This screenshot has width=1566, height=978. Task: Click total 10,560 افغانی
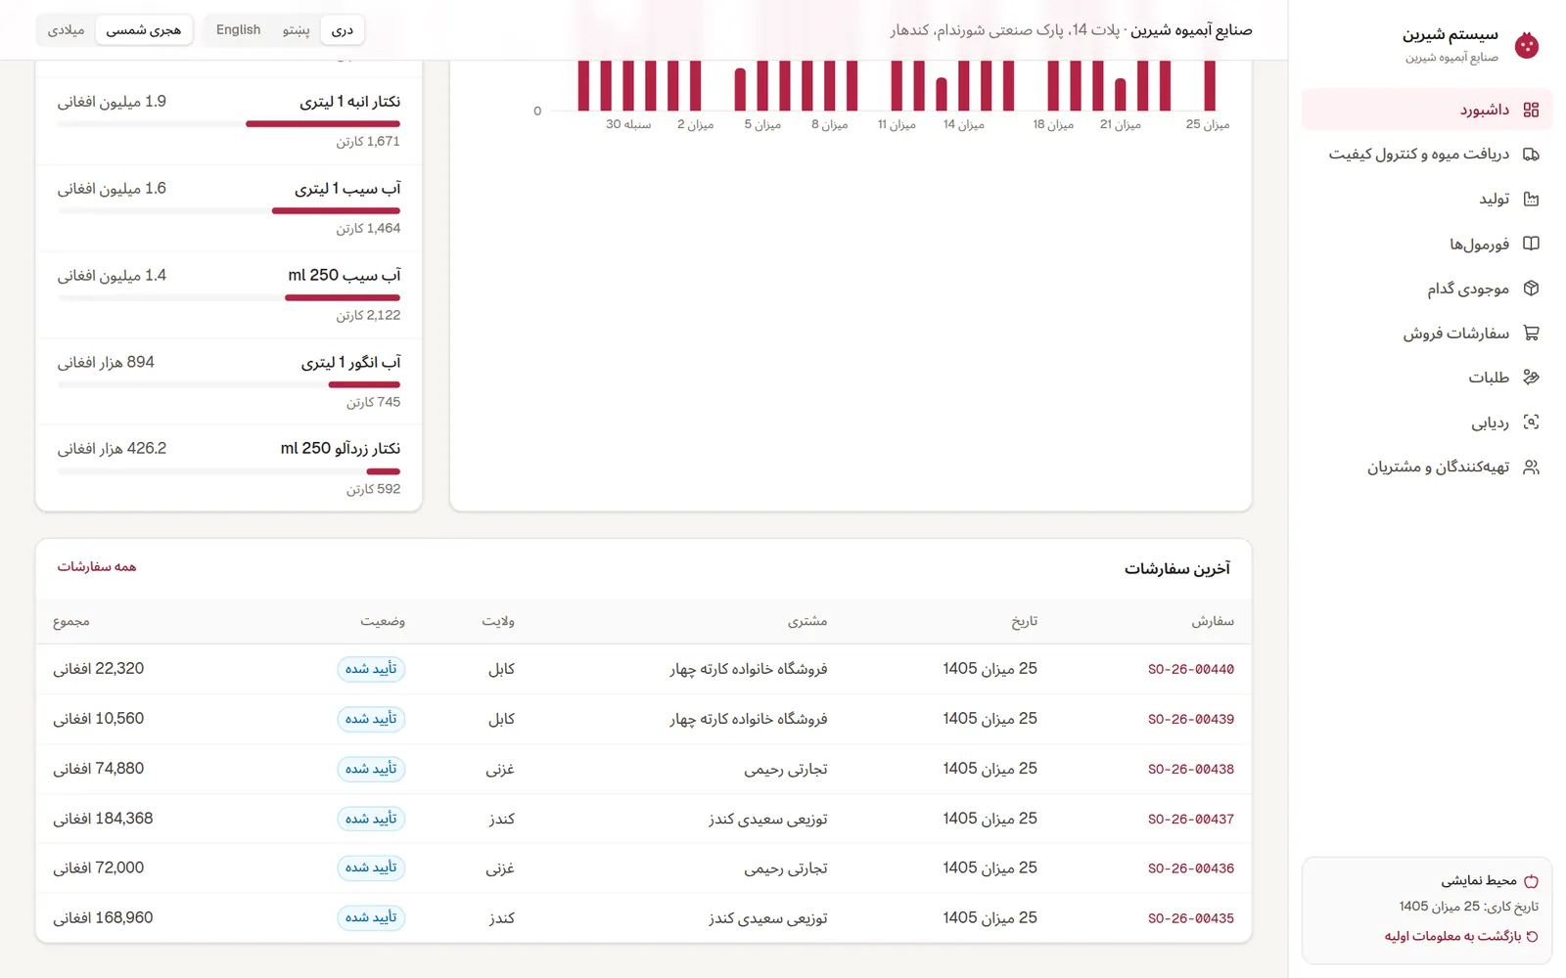[98, 719]
